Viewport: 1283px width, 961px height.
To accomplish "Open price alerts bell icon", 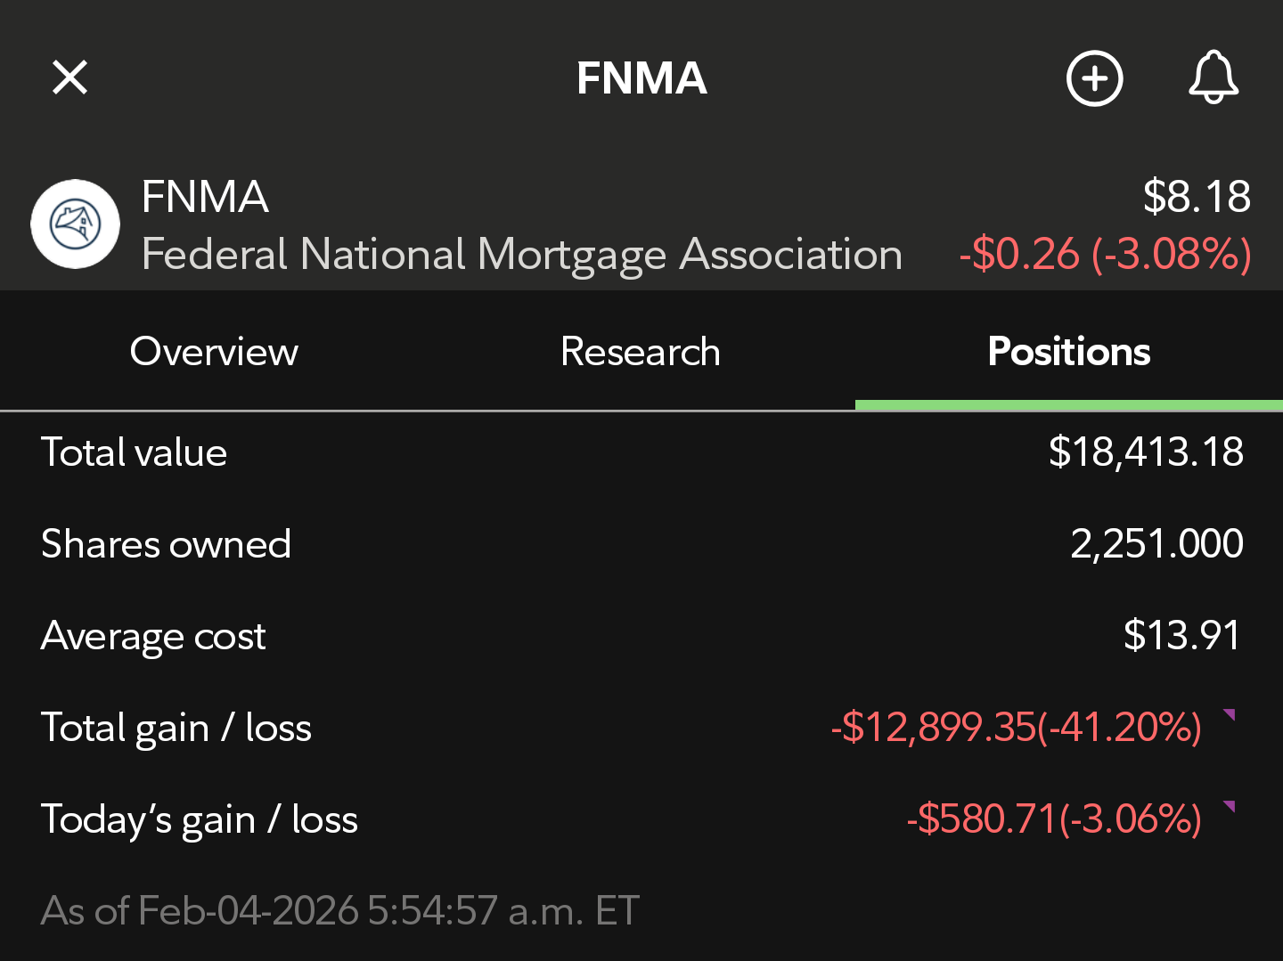I will [1213, 77].
